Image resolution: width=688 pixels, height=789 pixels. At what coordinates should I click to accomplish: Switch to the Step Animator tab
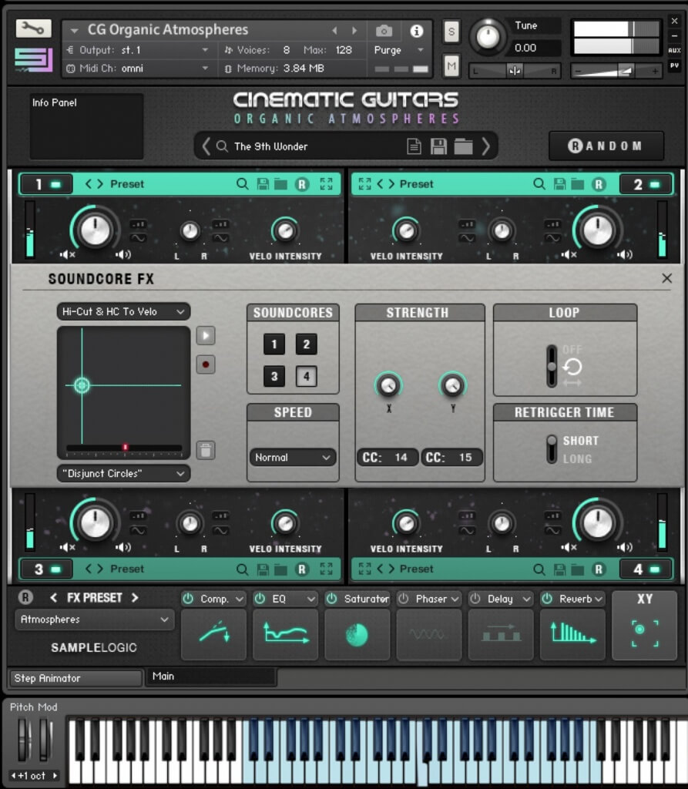[x=75, y=678]
